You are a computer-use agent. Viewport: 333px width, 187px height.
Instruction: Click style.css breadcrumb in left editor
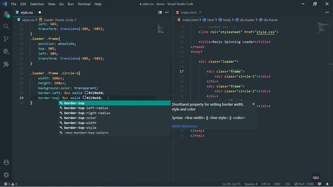tap(28, 20)
